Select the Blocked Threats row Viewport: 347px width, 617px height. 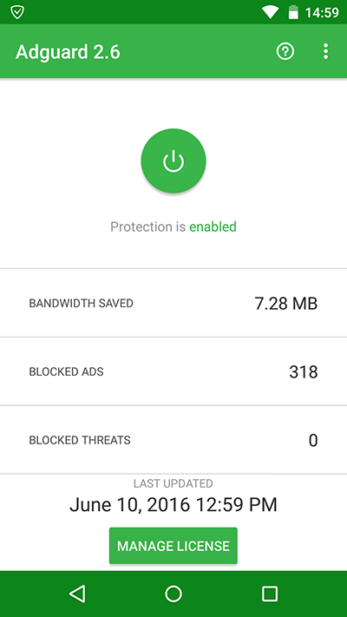[x=173, y=439]
